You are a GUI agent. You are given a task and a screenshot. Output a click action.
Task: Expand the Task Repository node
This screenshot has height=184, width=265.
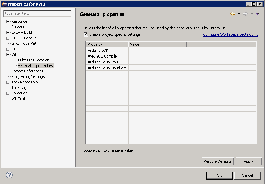[8, 82]
